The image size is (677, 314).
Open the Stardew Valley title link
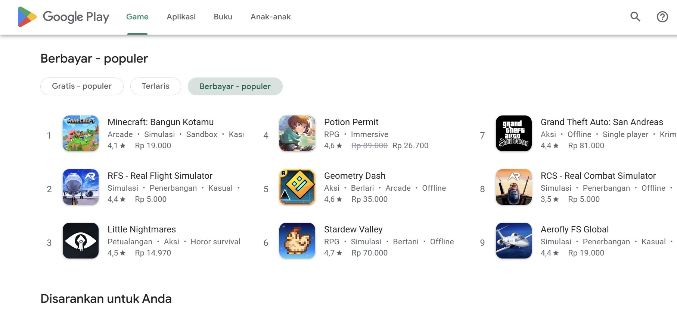pyautogui.click(x=353, y=229)
